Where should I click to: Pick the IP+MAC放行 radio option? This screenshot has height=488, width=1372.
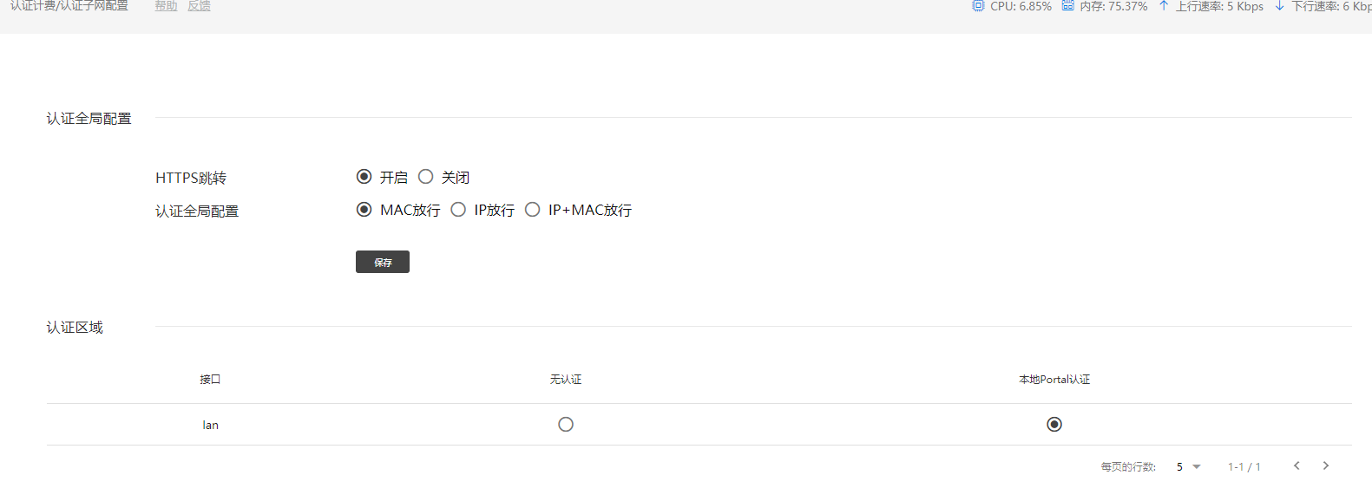[x=533, y=210]
